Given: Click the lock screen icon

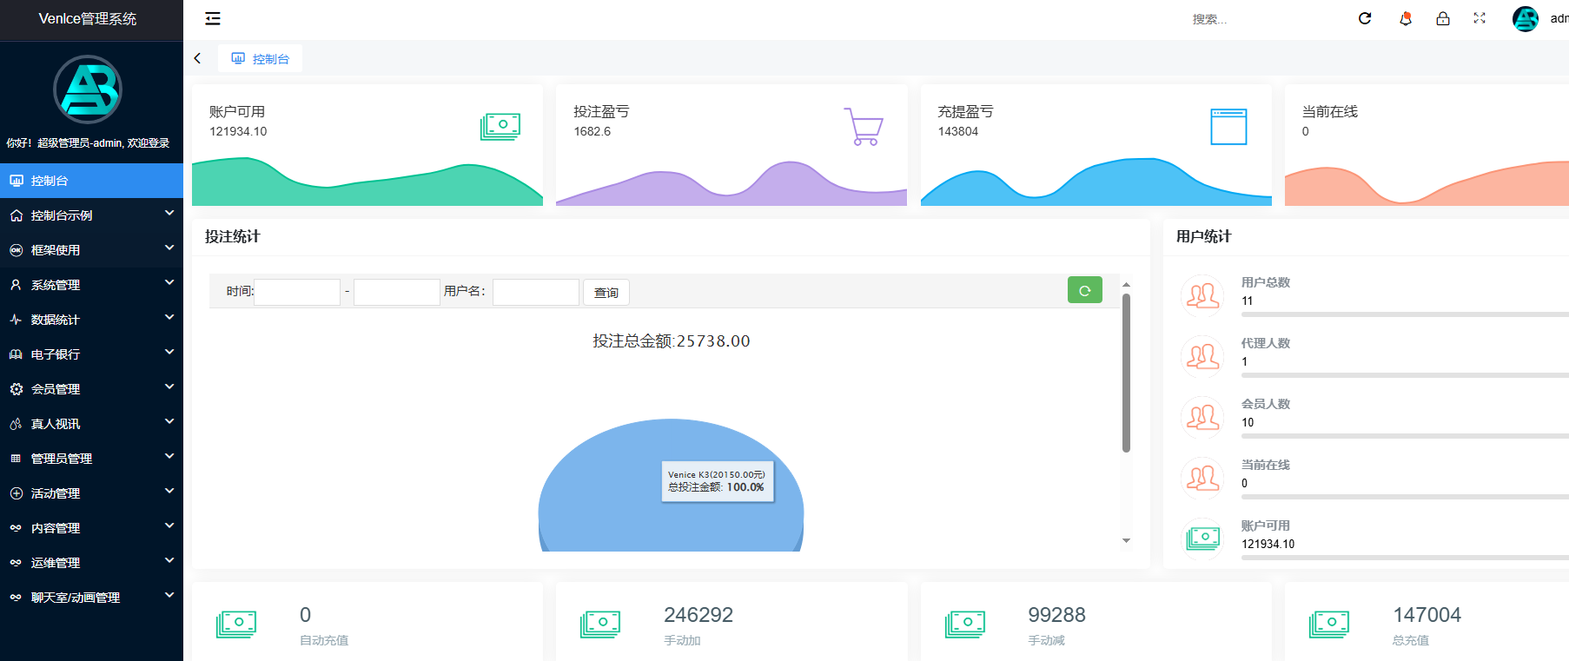Looking at the screenshot, I should click(1442, 18).
